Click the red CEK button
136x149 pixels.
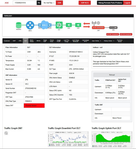click(59, 3)
